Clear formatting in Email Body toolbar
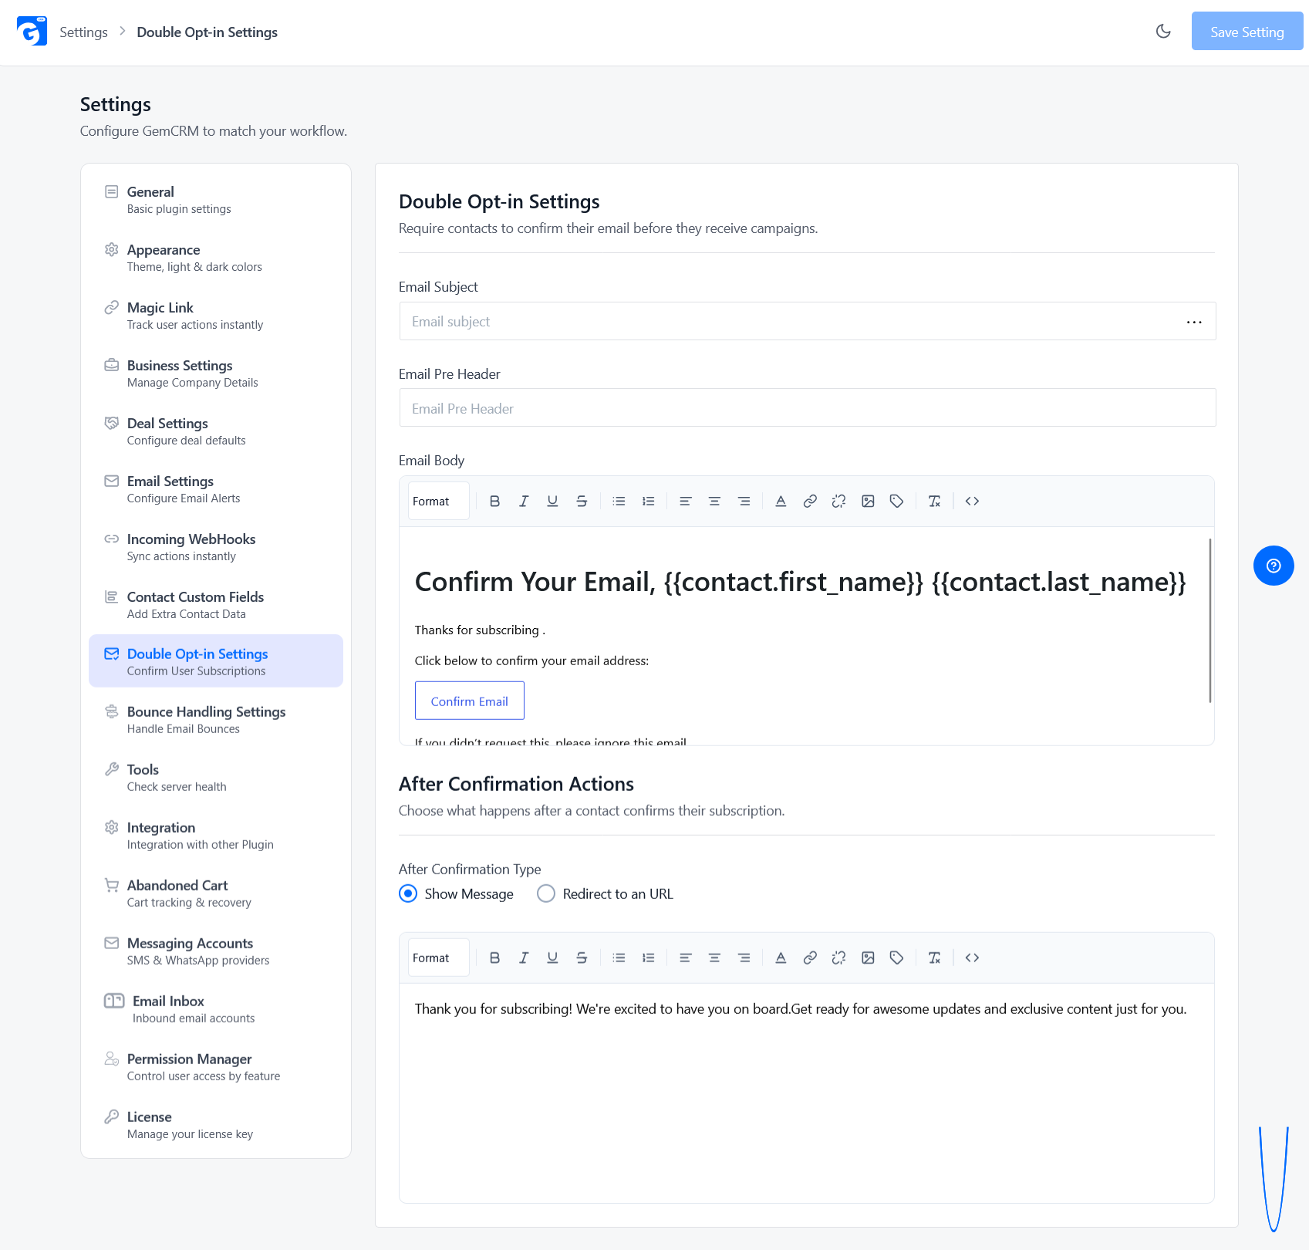 (x=934, y=502)
